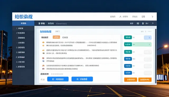The image size is (169, 97).
Task: Open the person icon in the white header
Action: [x=120, y=17]
